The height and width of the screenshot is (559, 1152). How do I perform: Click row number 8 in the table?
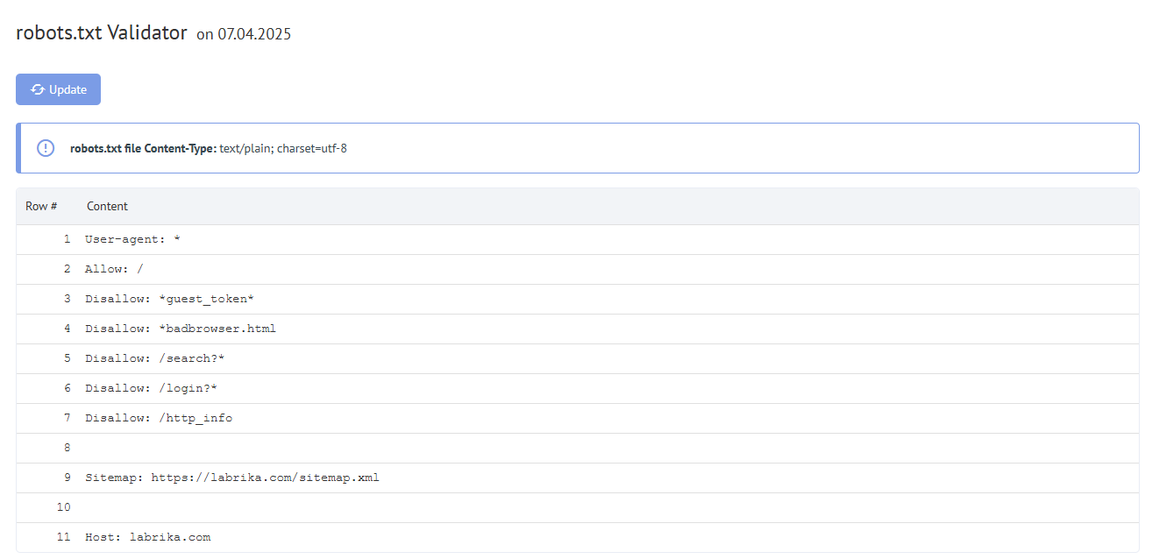point(67,448)
